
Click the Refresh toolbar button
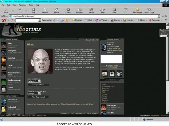[x=45, y=11]
